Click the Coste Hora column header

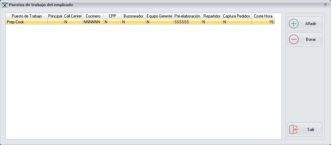[x=263, y=16]
